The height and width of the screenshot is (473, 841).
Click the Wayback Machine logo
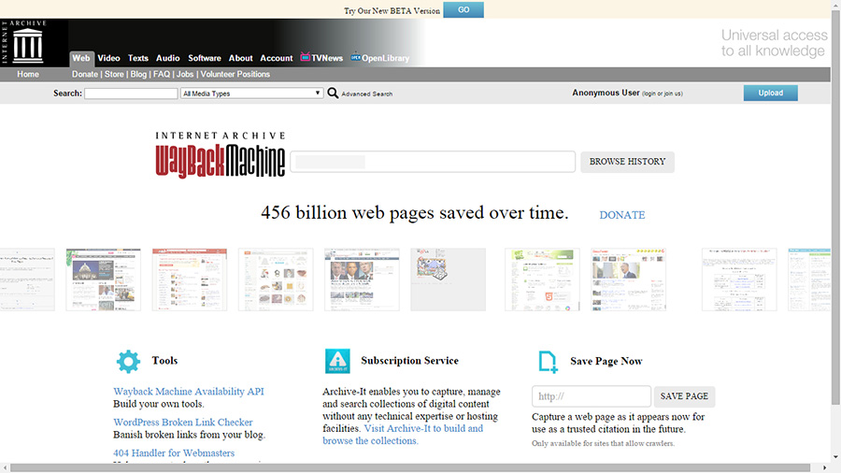[x=220, y=155]
